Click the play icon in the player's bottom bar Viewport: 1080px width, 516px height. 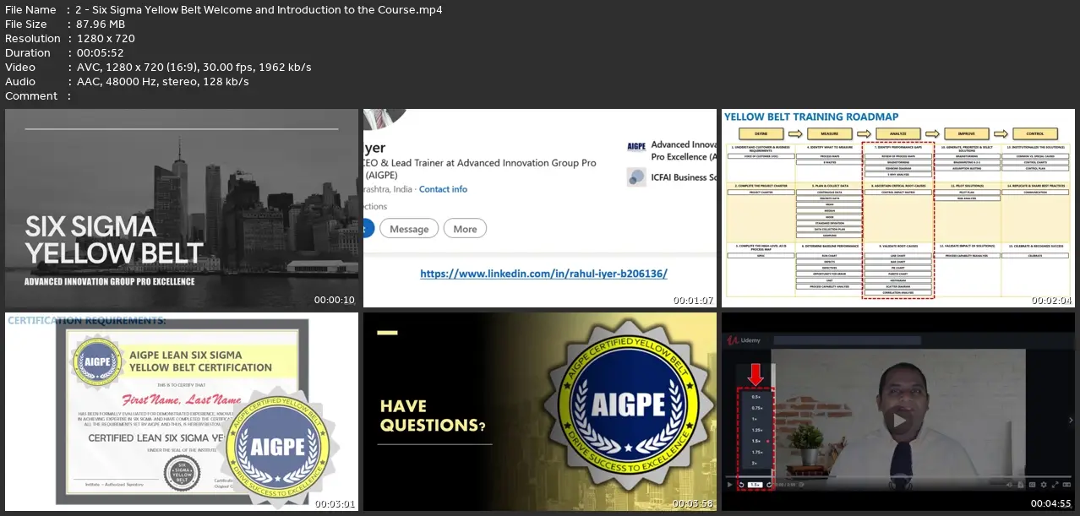pos(730,485)
